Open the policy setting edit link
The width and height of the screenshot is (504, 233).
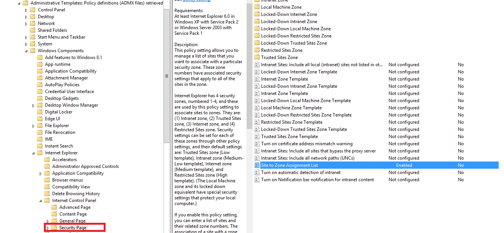197,1
